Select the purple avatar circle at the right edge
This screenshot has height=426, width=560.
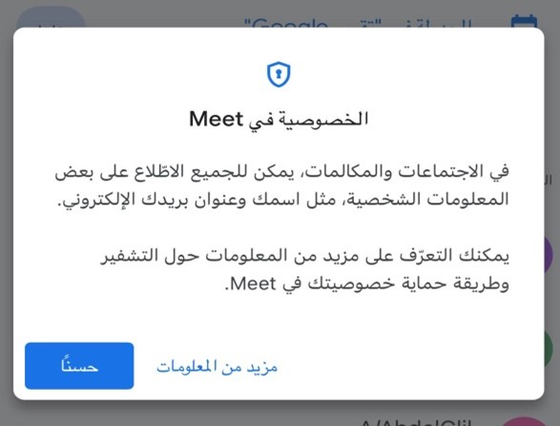(549, 255)
